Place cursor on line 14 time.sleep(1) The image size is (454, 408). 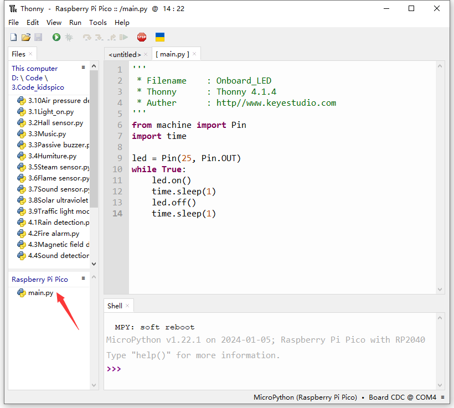coord(184,214)
